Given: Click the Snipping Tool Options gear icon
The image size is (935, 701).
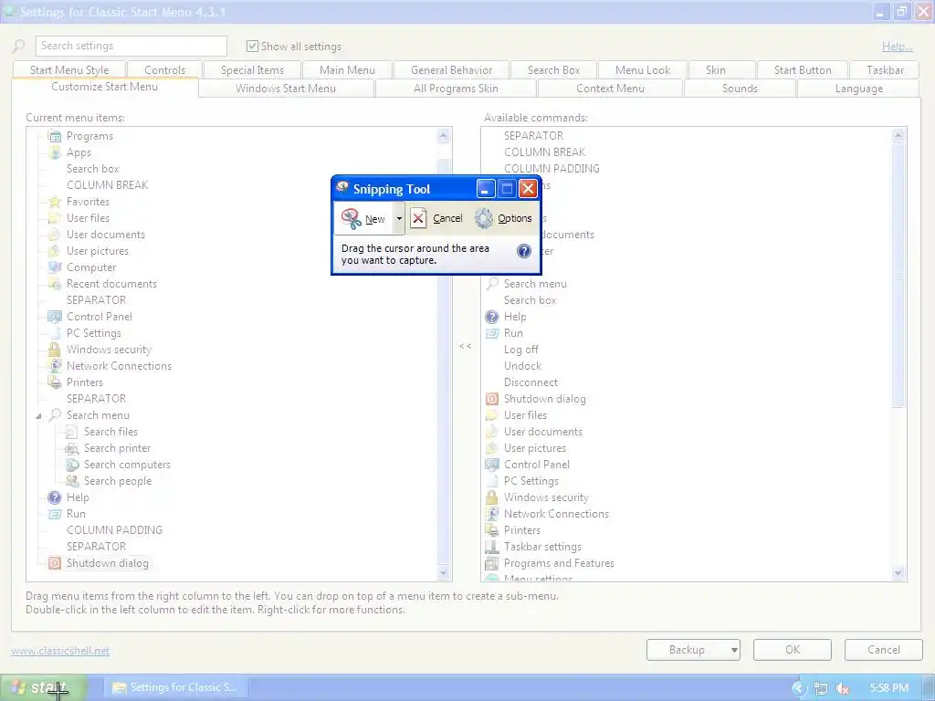Looking at the screenshot, I should pos(484,218).
